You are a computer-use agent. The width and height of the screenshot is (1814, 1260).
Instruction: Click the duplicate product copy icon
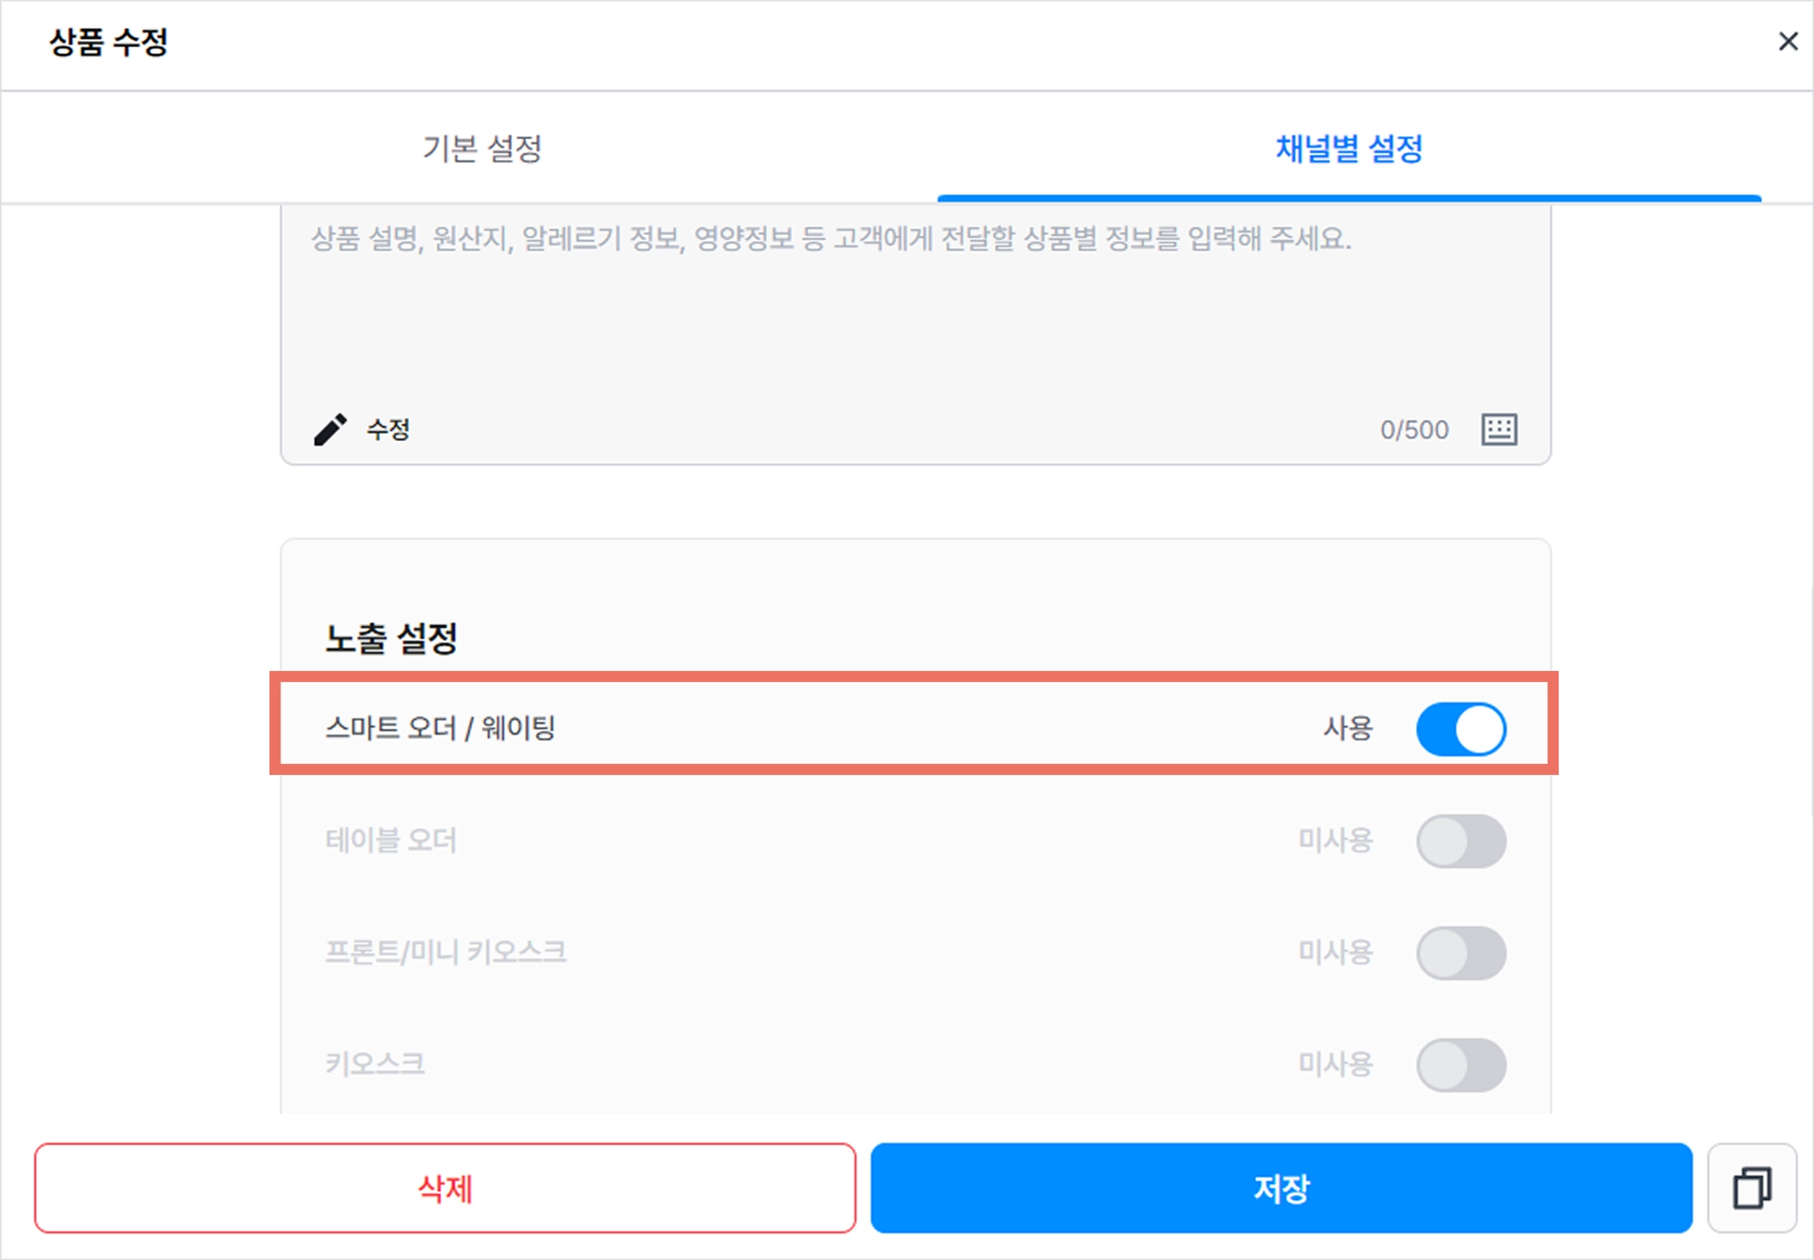pos(1751,1187)
